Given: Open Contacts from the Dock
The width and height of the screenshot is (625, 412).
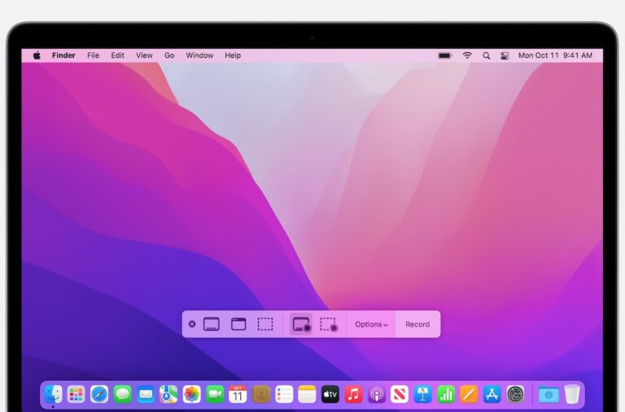Looking at the screenshot, I should click(x=261, y=394).
